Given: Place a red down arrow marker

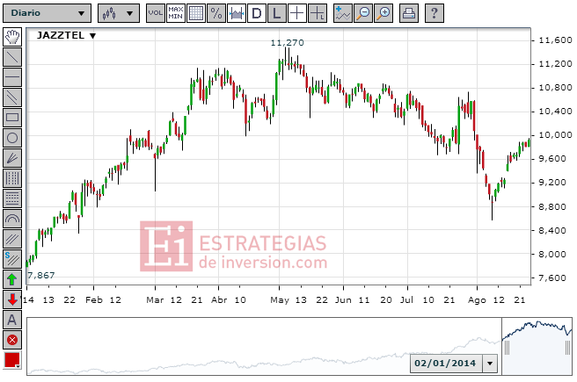Looking at the screenshot, I should 12,299.
